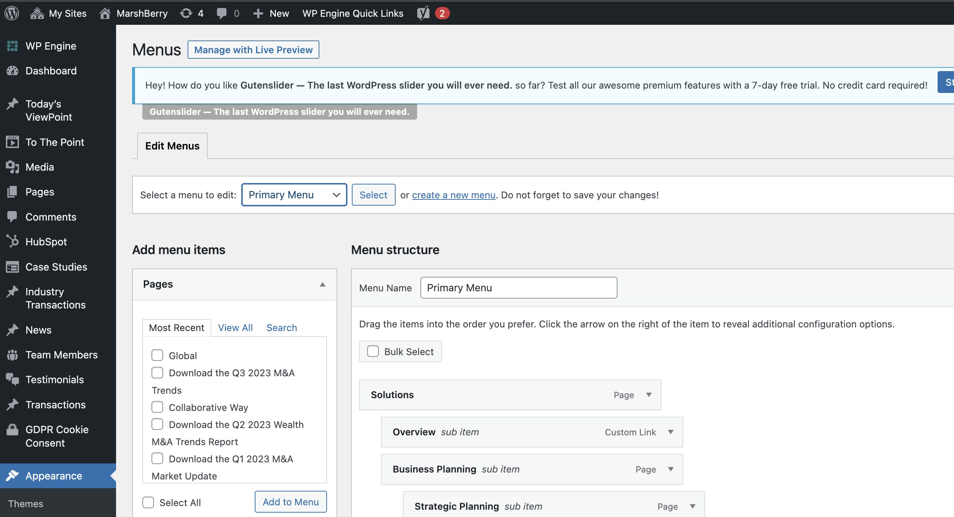The height and width of the screenshot is (517, 954).
Task: Click Manage with Live Preview button
Action: point(253,50)
